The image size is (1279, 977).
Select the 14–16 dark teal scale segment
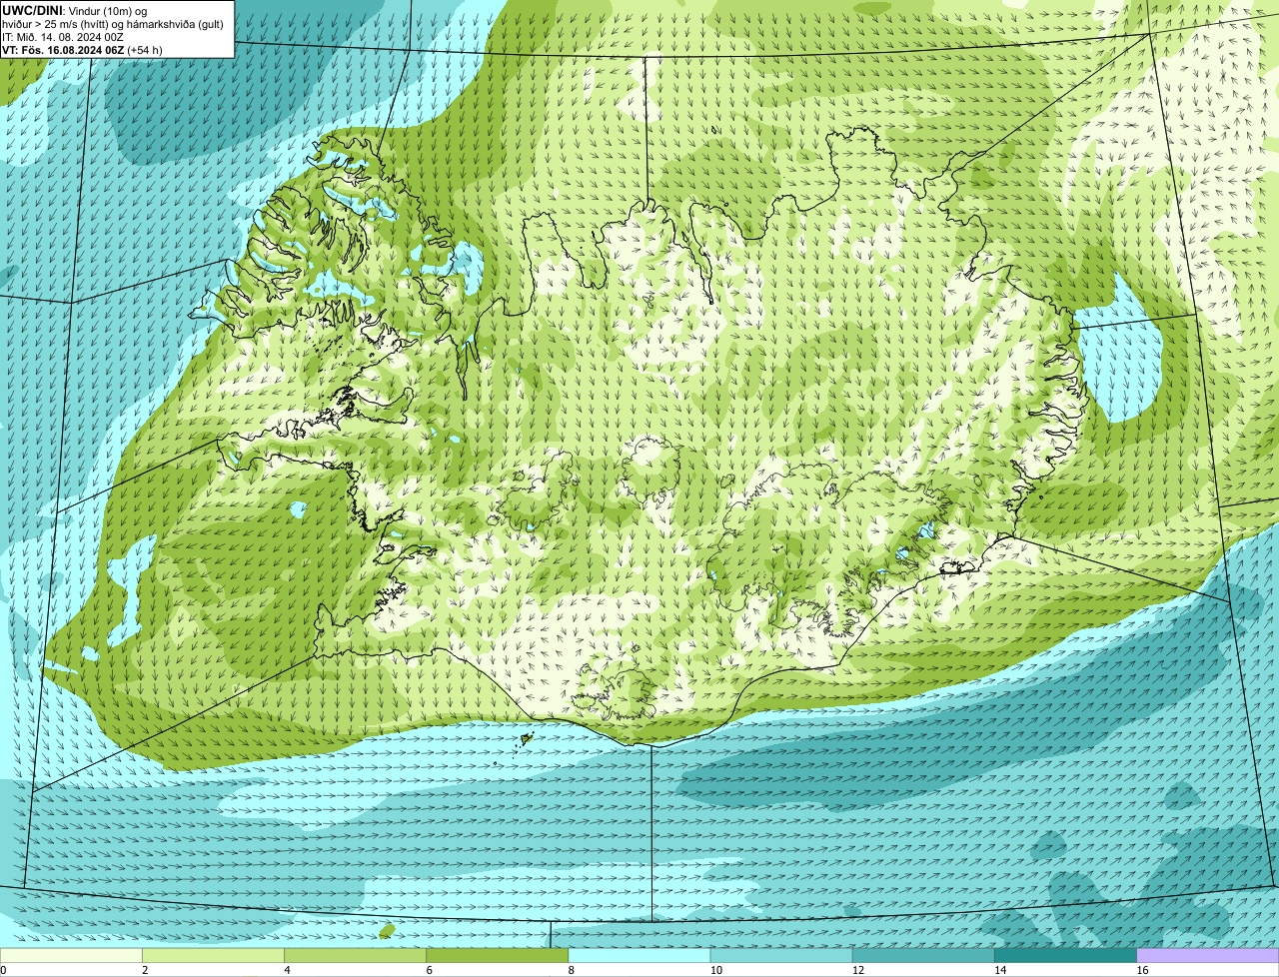pos(1065,955)
